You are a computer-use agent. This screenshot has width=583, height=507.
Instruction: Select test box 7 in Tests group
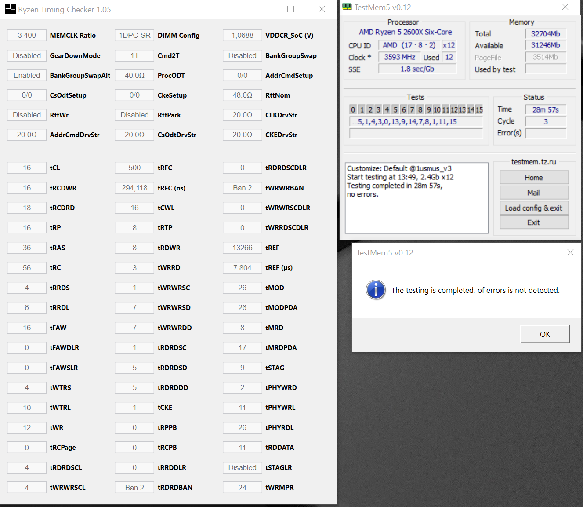point(412,109)
